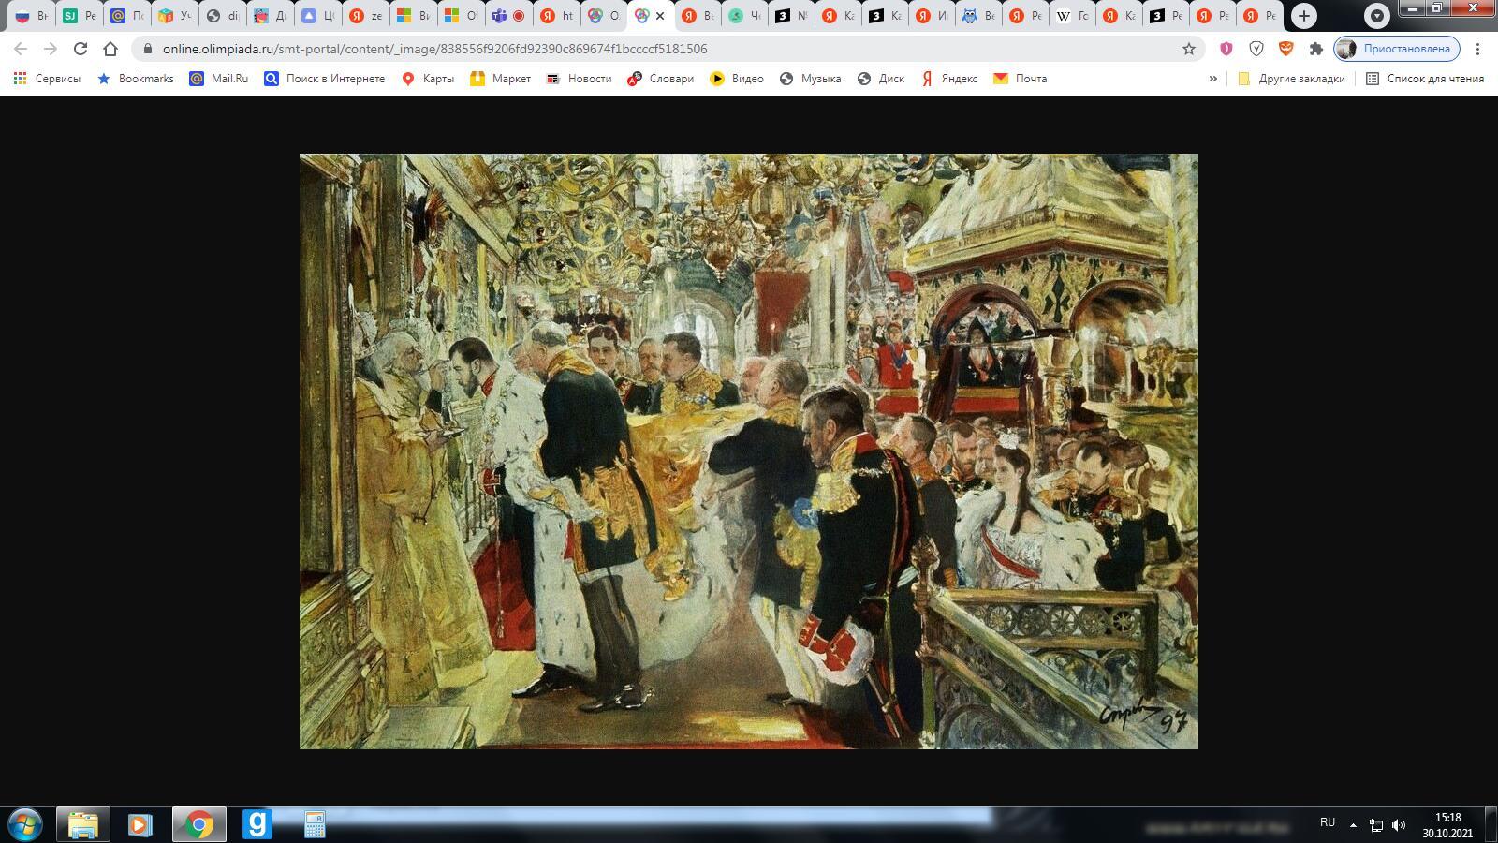Open the Новости bookmark

579,79
